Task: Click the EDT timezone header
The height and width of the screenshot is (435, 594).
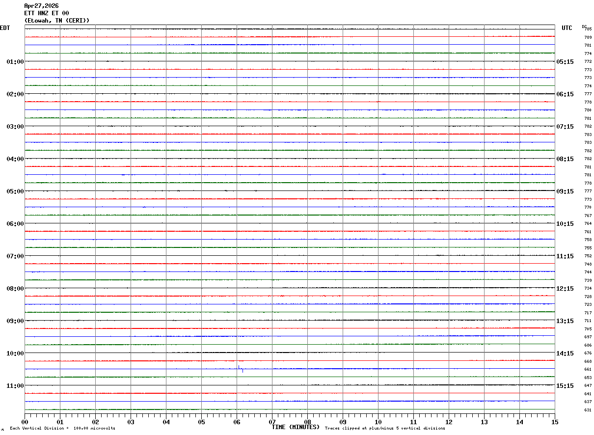Action: (5, 28)
